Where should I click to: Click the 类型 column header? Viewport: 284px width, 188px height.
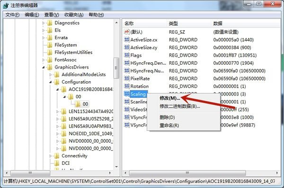click(x=173, y=24)
